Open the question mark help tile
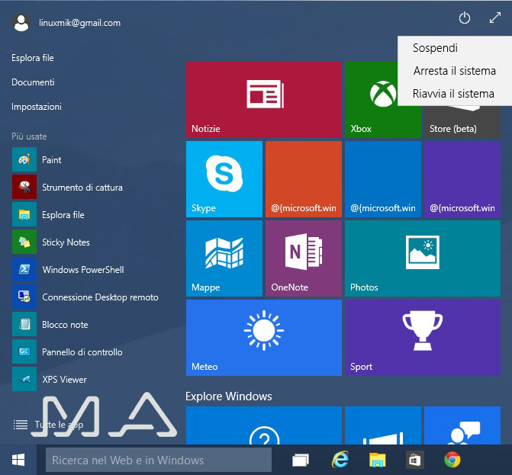This screenshot has height=475, width=512. pyautogui.click(x=264, y=425)
